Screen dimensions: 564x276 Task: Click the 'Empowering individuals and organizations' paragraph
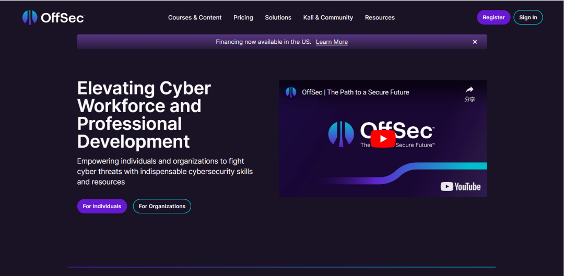click(x=164, y=172)
